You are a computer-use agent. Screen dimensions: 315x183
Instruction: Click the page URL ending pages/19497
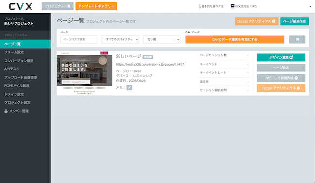[x=150, y=65]
